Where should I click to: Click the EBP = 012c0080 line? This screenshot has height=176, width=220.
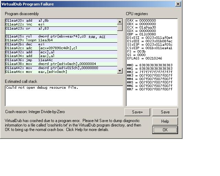(141, 34)
